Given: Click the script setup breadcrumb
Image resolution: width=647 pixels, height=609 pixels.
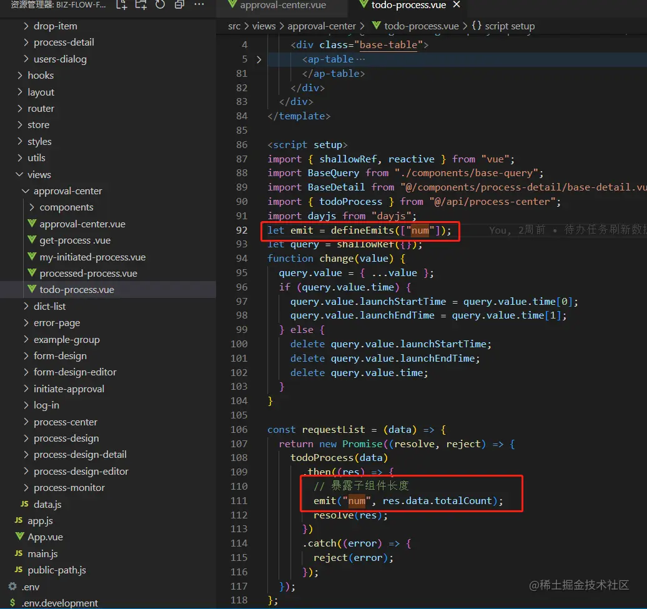Looking at the screenshot, I should [503, 26].
